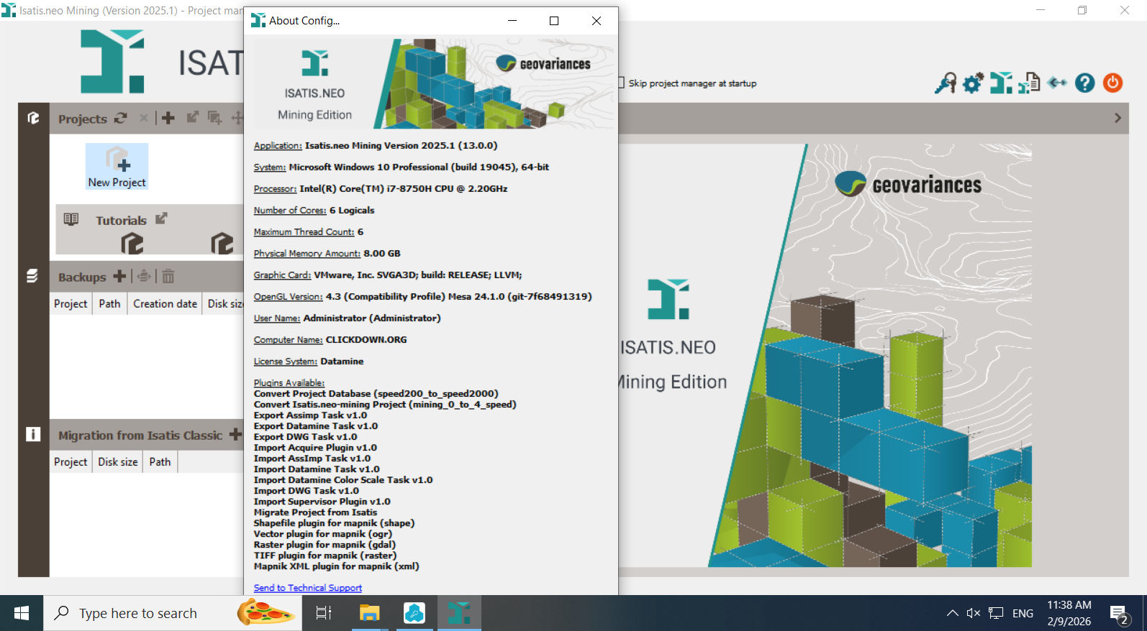1147x631 pixels.
Task: Open settings gear icon in main toolbar
Action: 972,83
